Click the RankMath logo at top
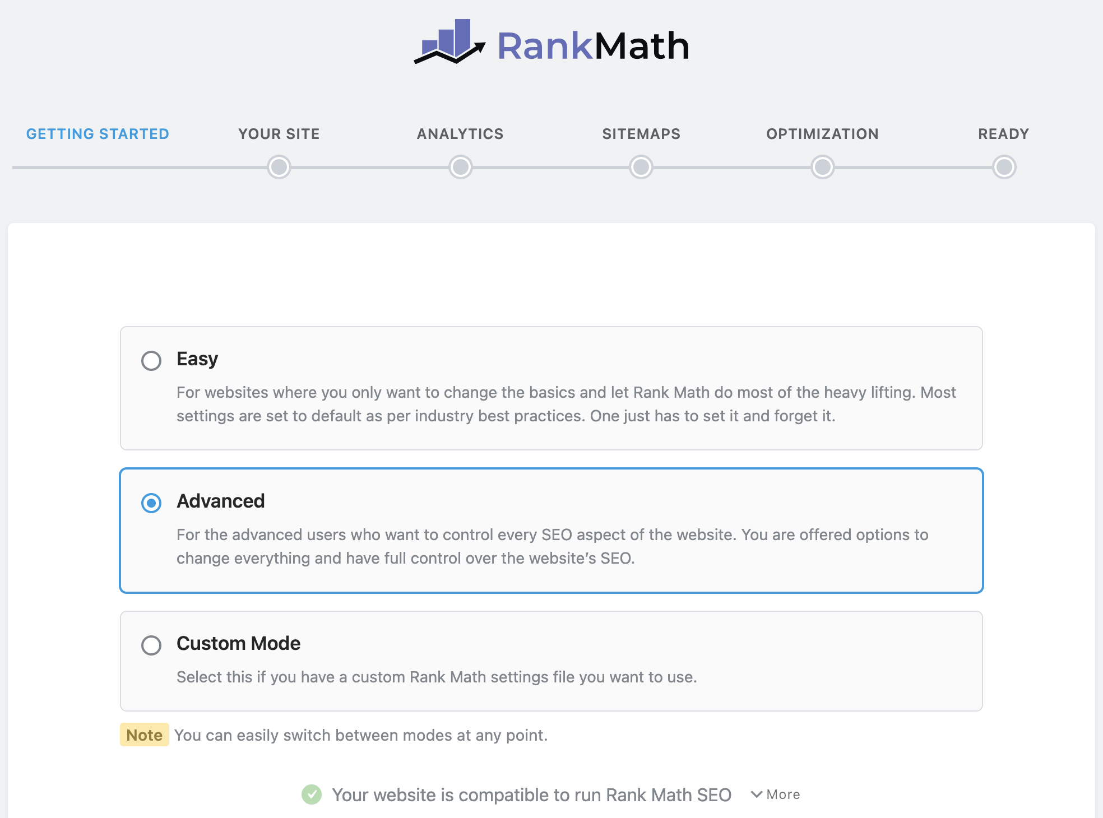Viewport: 1103px width, 818px height. point(551,43)
